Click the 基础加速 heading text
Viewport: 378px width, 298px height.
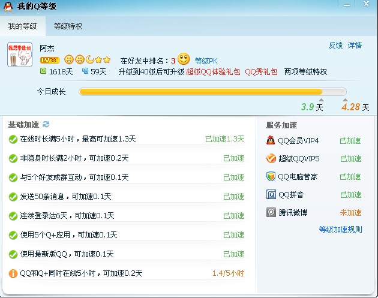(23, 125)
